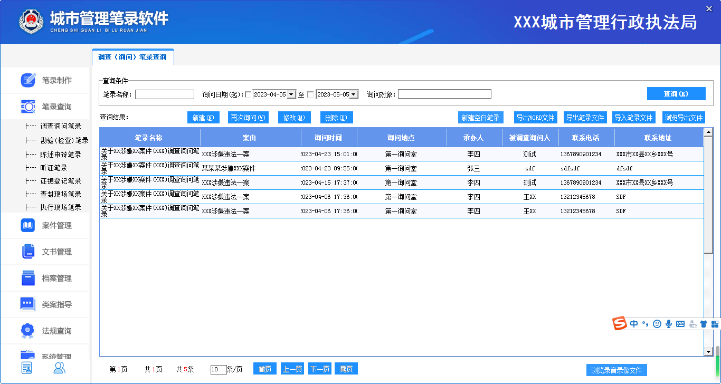This screenshot has height=384, width=721.
Task: Select row dated 2023-04-15 17:37
Action: (x=402, y=183)
